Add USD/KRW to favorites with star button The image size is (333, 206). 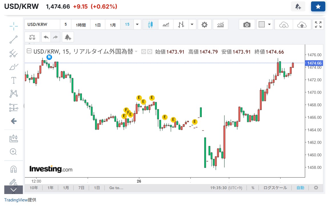tap(318, 7)
